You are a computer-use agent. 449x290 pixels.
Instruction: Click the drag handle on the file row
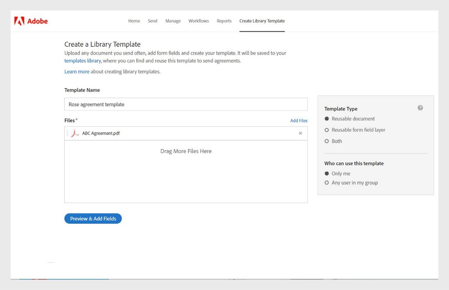pyautogui.click(x=67, y=133)
